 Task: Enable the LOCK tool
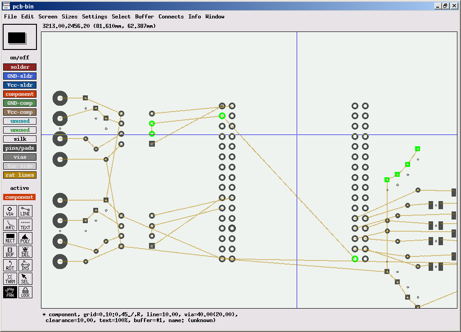point(25,292)
